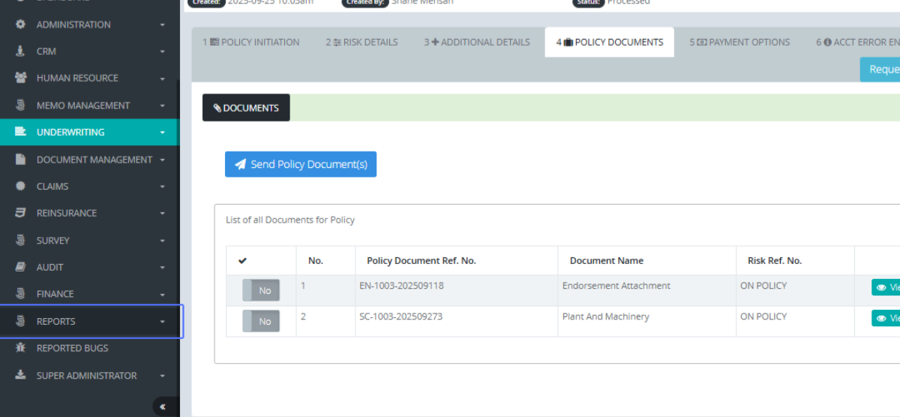
Task: Expand the Reports menu dropdown arrow
Action: pyautogui.click(x=163, y=322)
